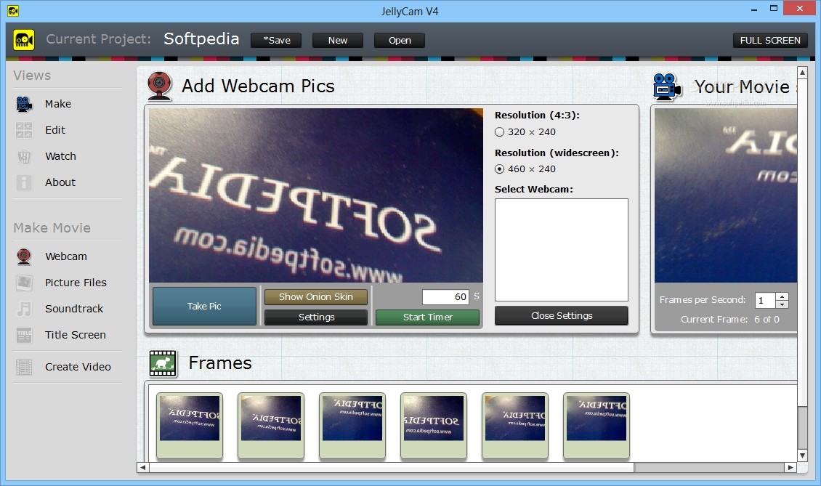
Task: Click the Title Screen icon
Action: pos(24,335)
